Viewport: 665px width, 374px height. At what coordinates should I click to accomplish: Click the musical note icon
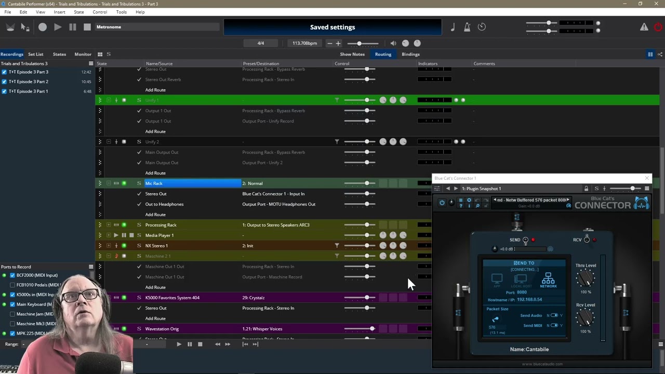[453, 27]
